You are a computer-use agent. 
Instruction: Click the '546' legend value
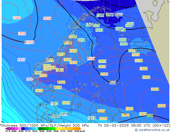click(49, 131)
